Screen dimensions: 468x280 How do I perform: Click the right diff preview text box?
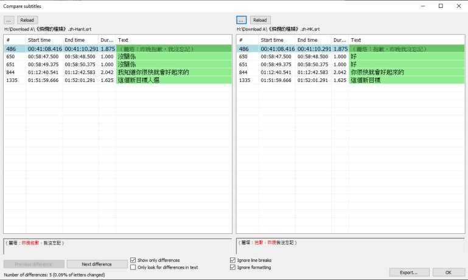point(351,247)
